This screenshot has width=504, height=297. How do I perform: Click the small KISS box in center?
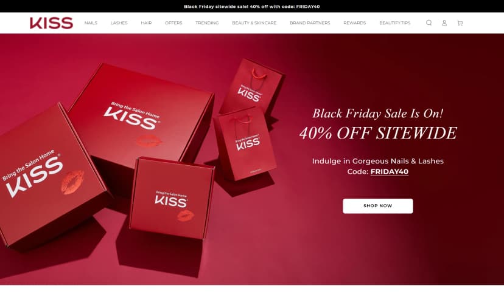click(x=172, y=198)
